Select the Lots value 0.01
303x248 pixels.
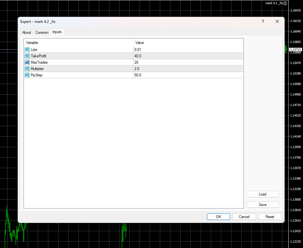point(138,50)
